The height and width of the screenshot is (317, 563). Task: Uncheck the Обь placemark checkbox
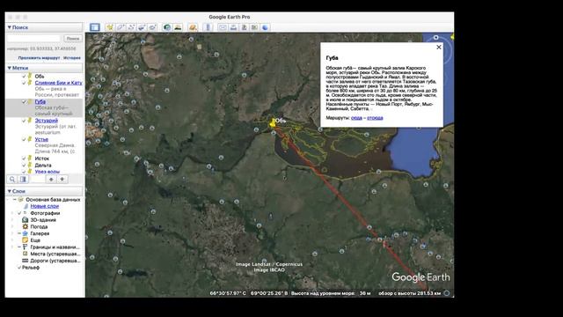click(24, 77)
